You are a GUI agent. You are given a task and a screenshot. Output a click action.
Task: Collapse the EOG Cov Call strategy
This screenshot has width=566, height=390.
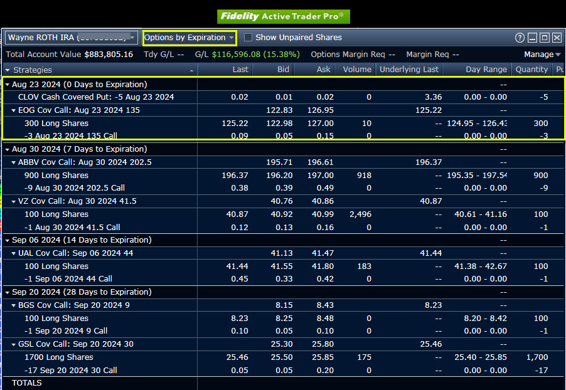pyautogui.click(x=14, y=110)
